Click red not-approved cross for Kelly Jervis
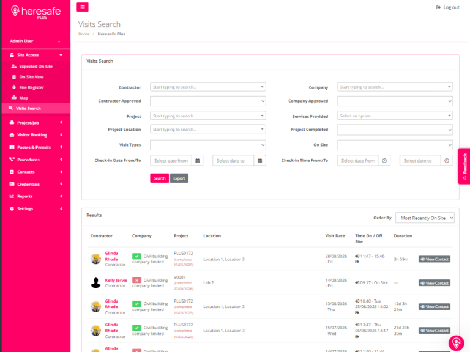 coord(136,280)
